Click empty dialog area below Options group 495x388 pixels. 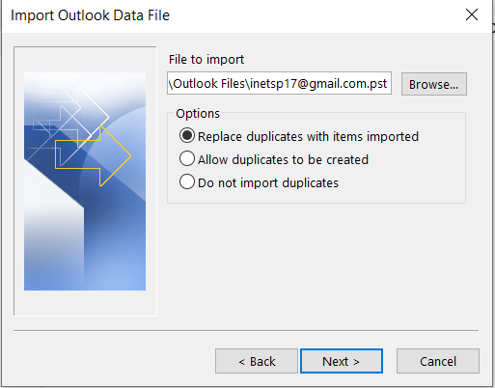pos(316,263)
